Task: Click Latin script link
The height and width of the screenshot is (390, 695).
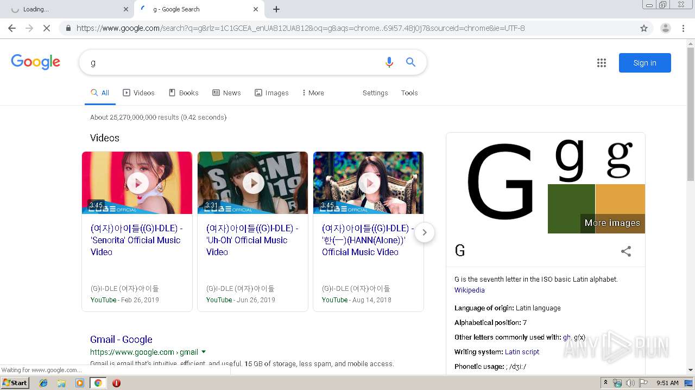Action: 522,352
